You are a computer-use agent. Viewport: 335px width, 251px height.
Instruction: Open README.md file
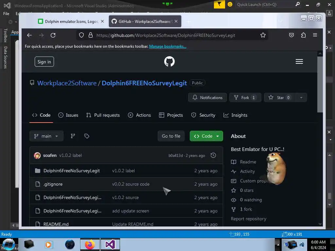[x=56, y=224]
